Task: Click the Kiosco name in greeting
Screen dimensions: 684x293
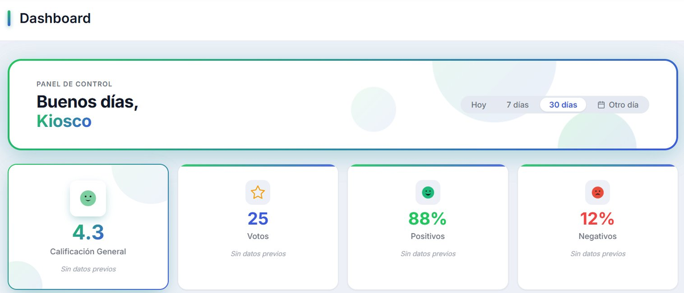Action: (64, 121)
